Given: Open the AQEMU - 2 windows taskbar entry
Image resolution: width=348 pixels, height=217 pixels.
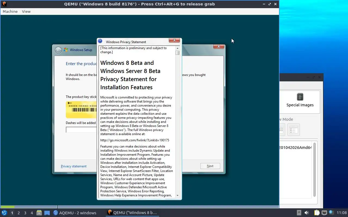Looking at the screenshot, I should [x=75, y=213].
